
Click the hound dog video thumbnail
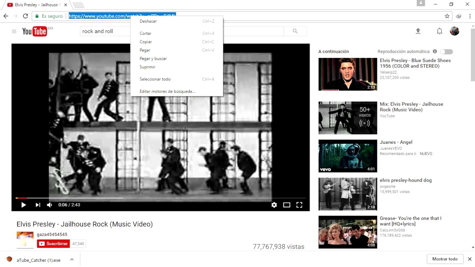click(348, 194)
